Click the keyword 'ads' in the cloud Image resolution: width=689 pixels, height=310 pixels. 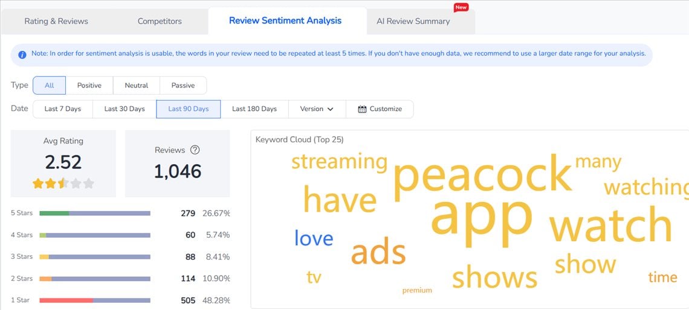click(378, 253)
